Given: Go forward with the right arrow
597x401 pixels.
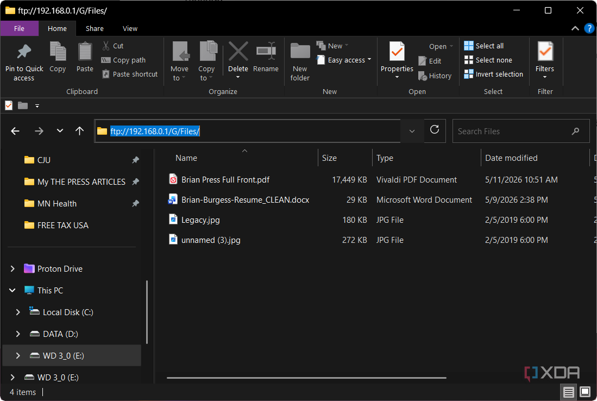Looking at the screenshot, I should [39, 131].
